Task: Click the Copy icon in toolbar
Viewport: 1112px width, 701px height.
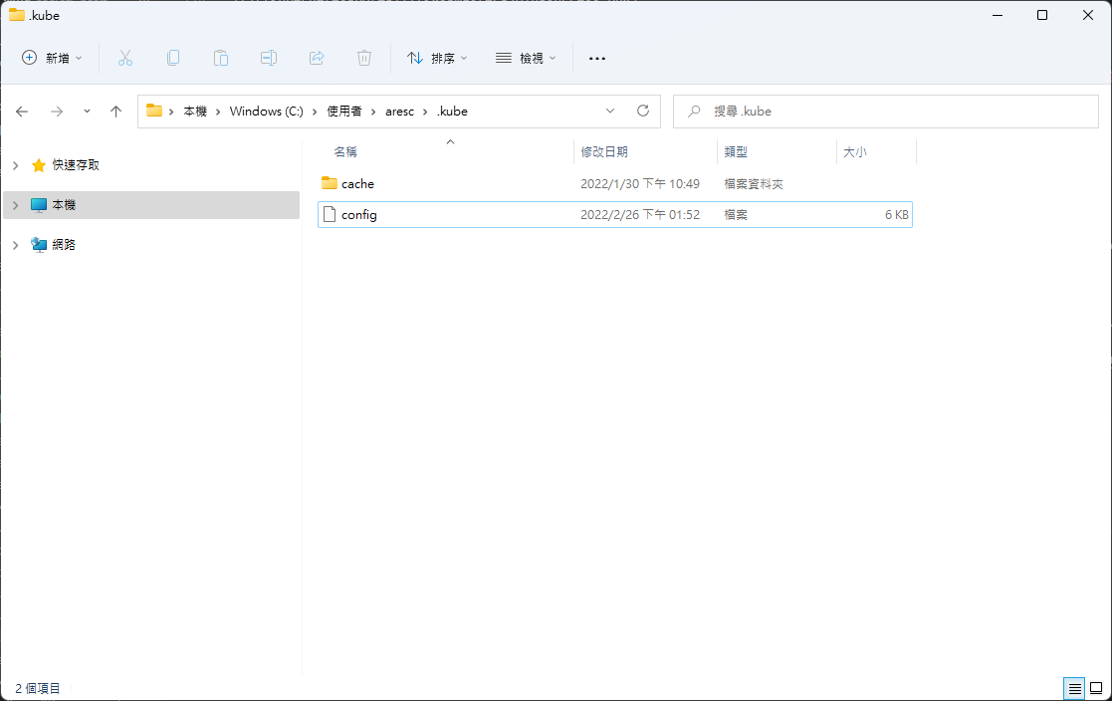Action: (173, 58)
